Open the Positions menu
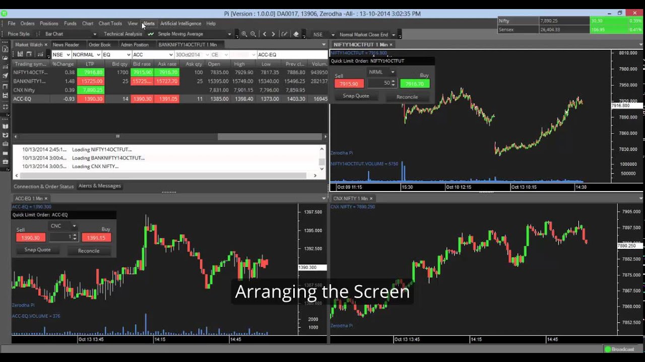 (x=49, y=24)
